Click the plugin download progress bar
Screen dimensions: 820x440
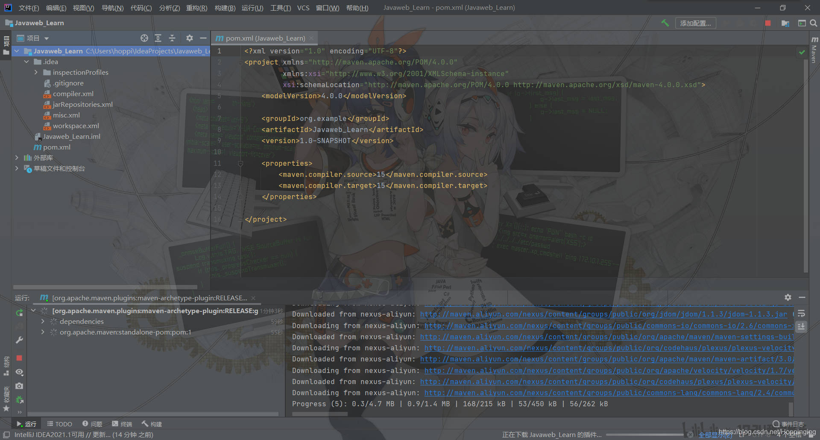pyautogui.click(x=645, y=435)
